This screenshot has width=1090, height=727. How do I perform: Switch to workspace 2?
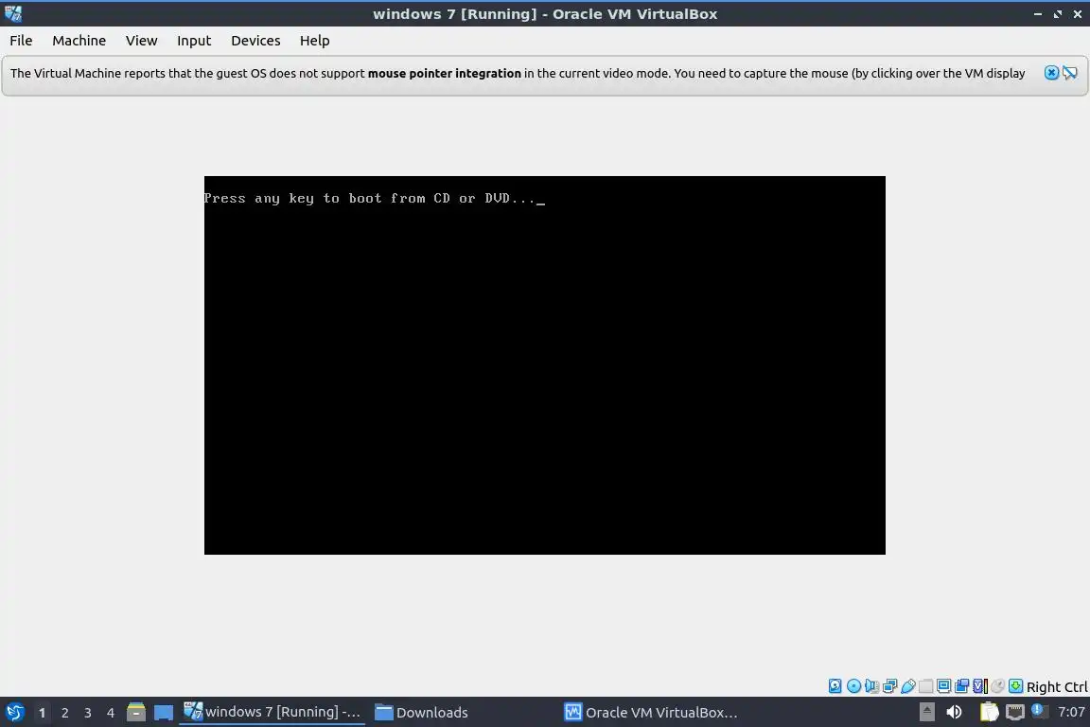[64, 713]
